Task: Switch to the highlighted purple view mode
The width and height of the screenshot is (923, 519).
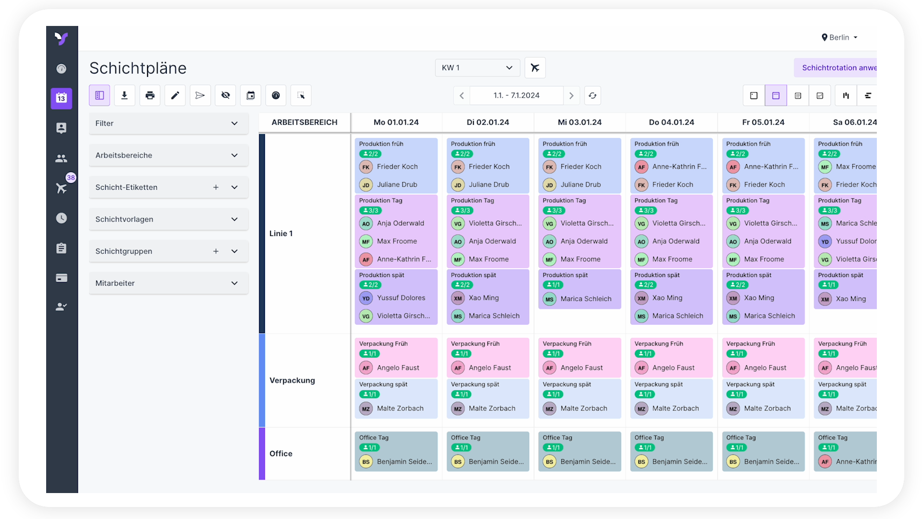Action: click(776, 96)
